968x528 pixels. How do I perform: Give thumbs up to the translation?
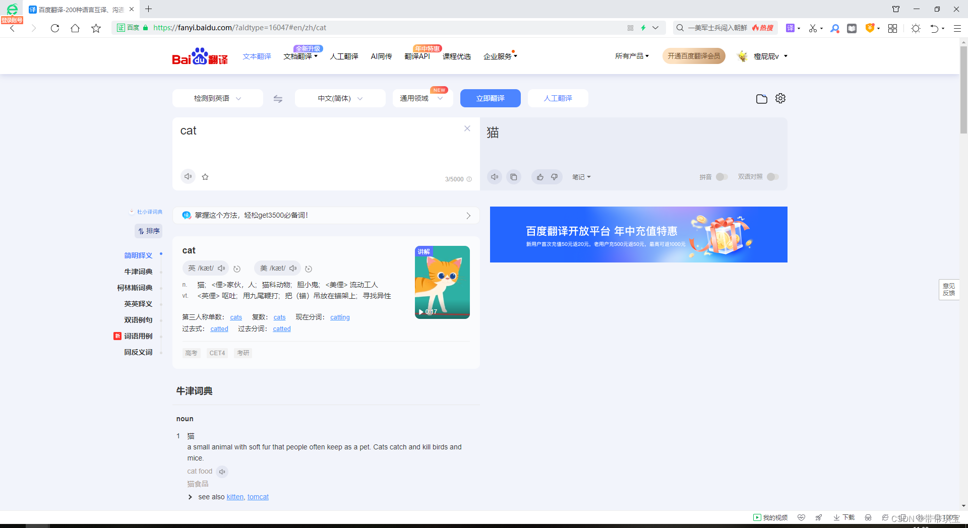pyautogui.click(x=539, y=177)
